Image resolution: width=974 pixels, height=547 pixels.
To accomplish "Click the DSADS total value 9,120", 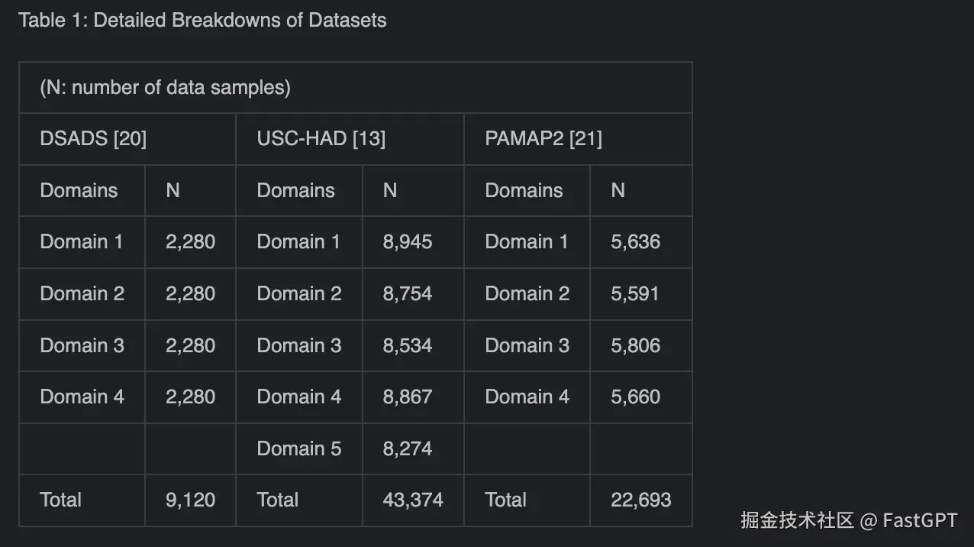I will [190, 500].
